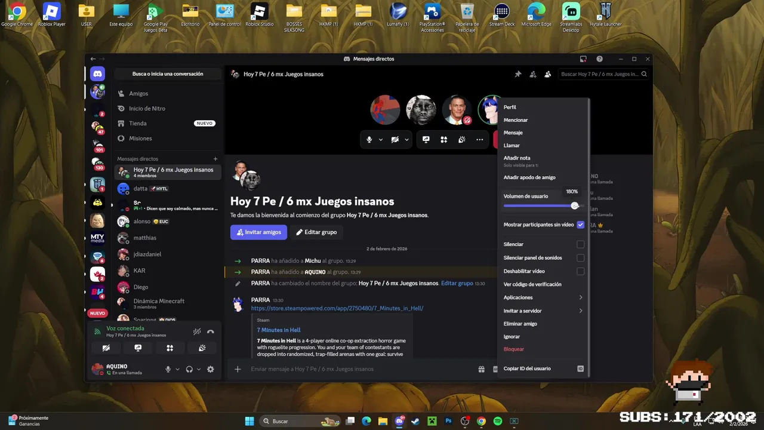764x430 pixels.
Task: Open Spotify from Windows taskbar
Action: (x=498, y=421)
